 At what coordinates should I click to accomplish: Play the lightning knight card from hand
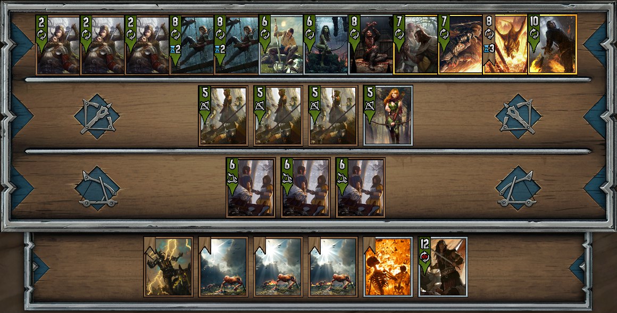tap(169, 267)
